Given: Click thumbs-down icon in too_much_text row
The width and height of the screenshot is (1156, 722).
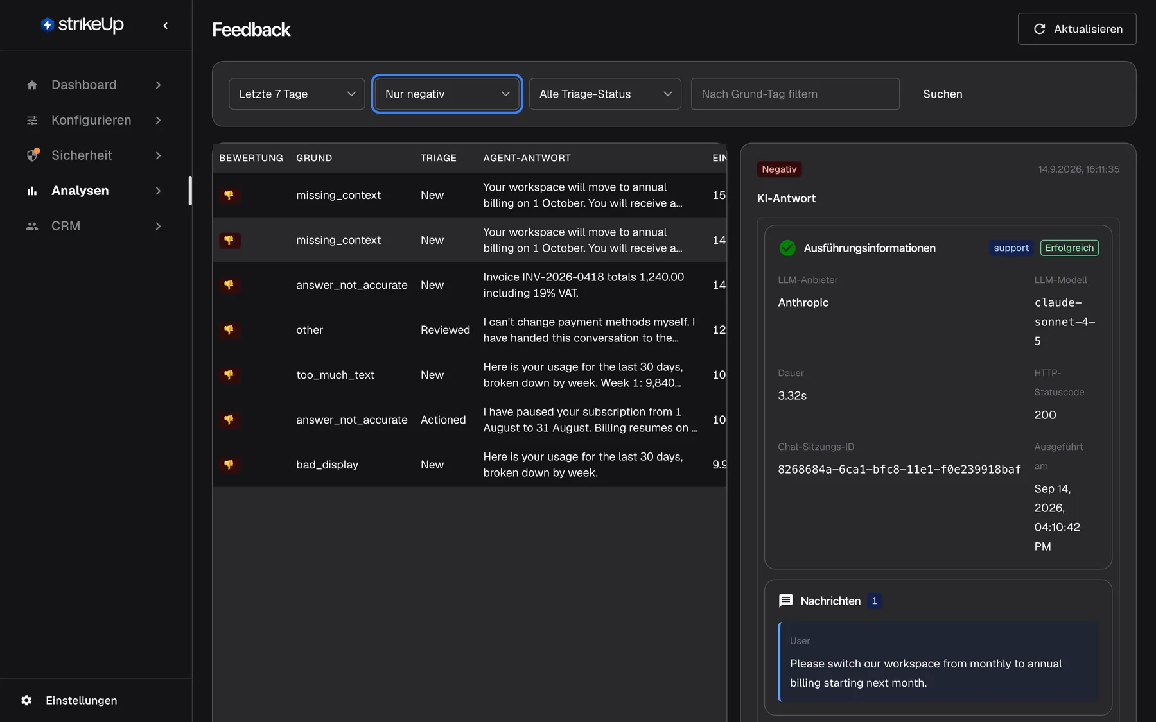Looking at the screenshot, I should click(x=229, y=375).
